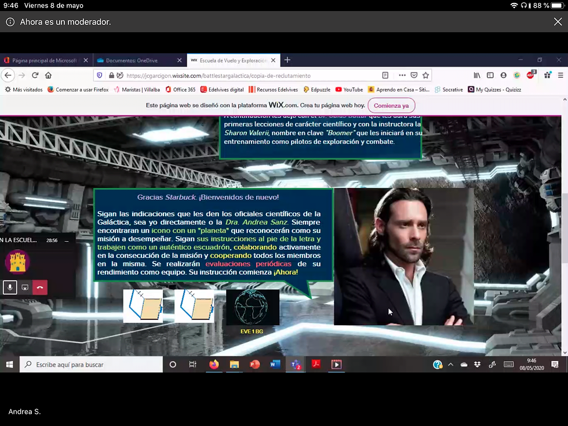Screen dimensions: 568x426
Task: Click the wixsite URL address field
Action: (x=219, y=76)
